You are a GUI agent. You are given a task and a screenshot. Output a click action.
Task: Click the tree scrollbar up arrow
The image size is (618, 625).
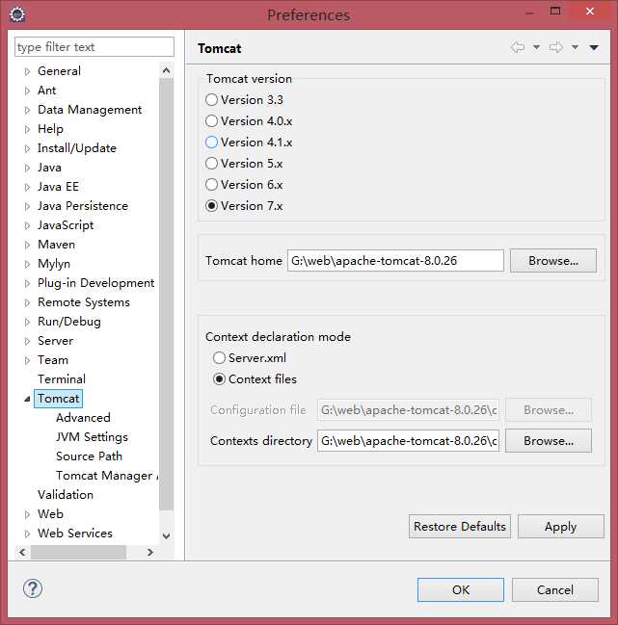[167, 71]
